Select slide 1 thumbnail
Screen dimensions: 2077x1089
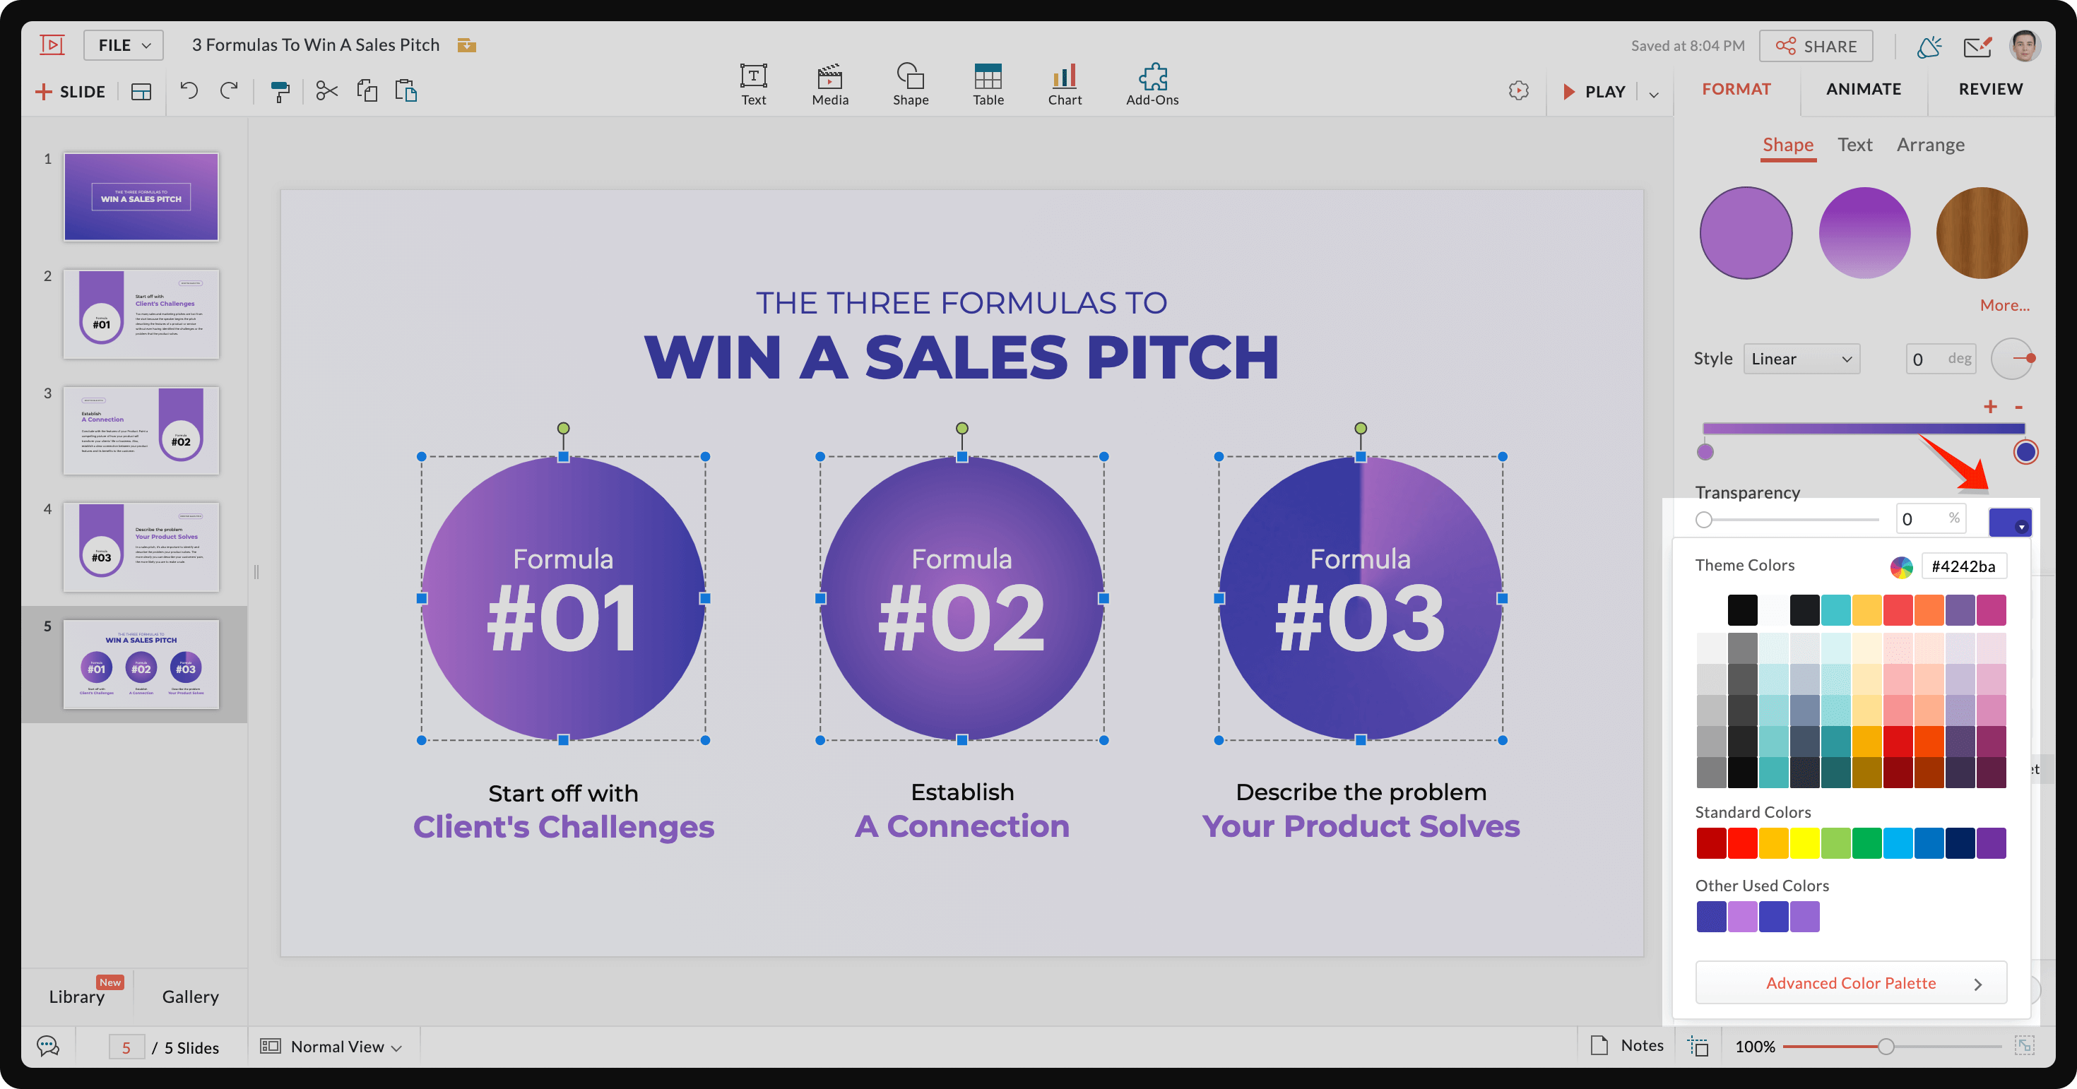tap(141, 196)
